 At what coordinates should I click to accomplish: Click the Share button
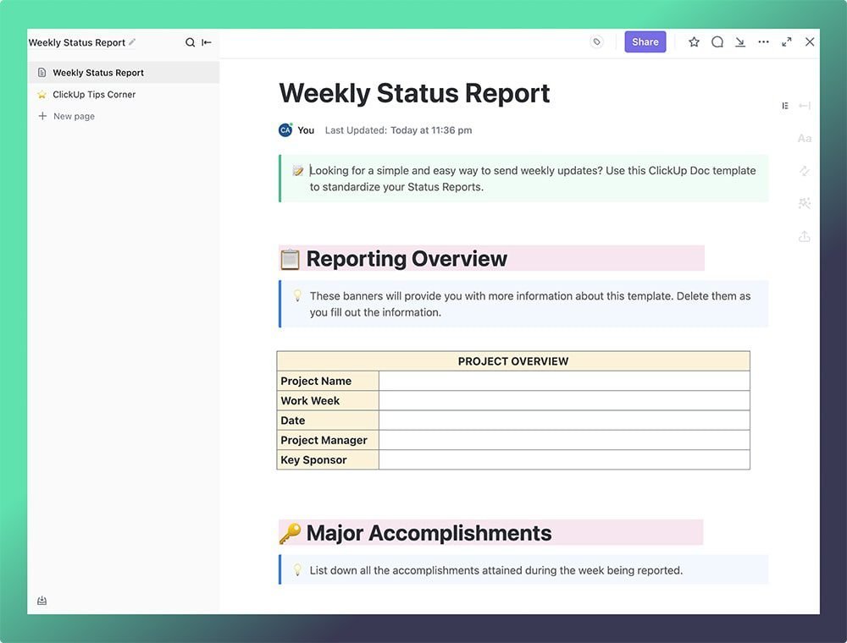[x=645, y=41]
